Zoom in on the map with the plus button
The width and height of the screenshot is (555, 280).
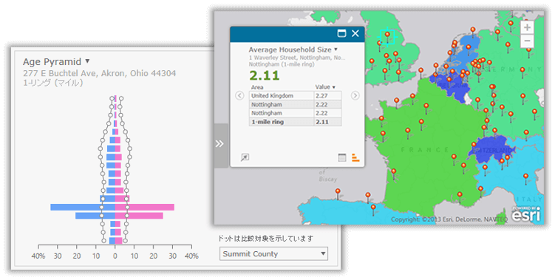click(527, 27)
